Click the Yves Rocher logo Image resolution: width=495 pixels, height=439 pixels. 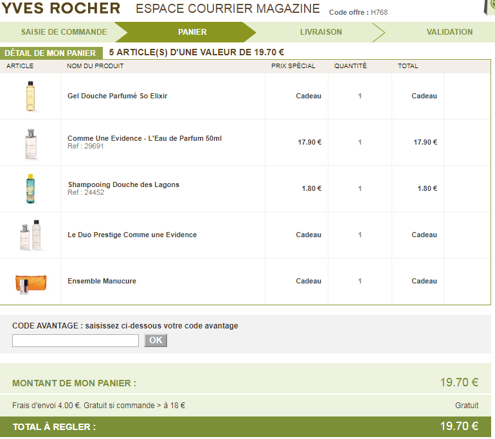[x=60, y=8]
